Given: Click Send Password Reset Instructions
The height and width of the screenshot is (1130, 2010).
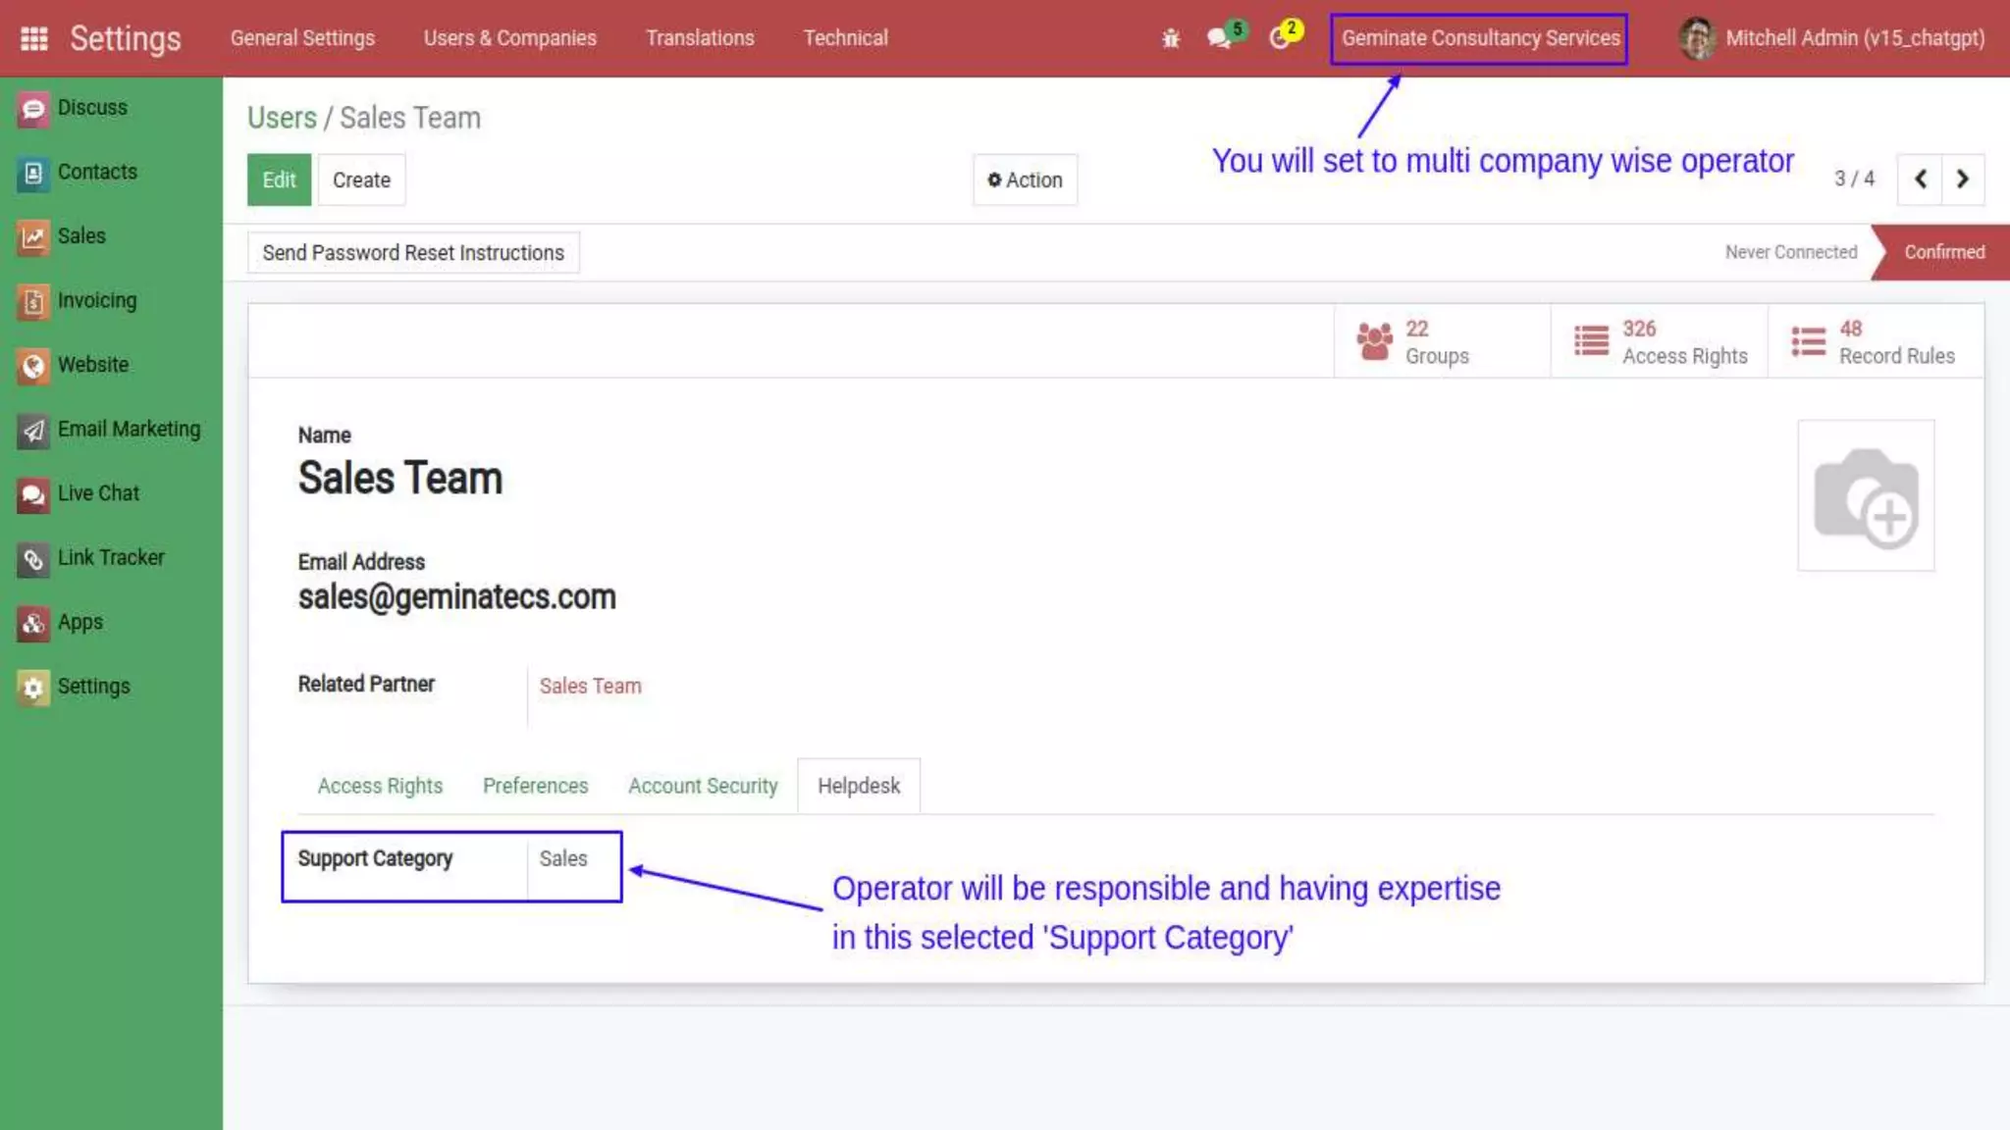Looking at the screenshot, I should click(413, 253).
